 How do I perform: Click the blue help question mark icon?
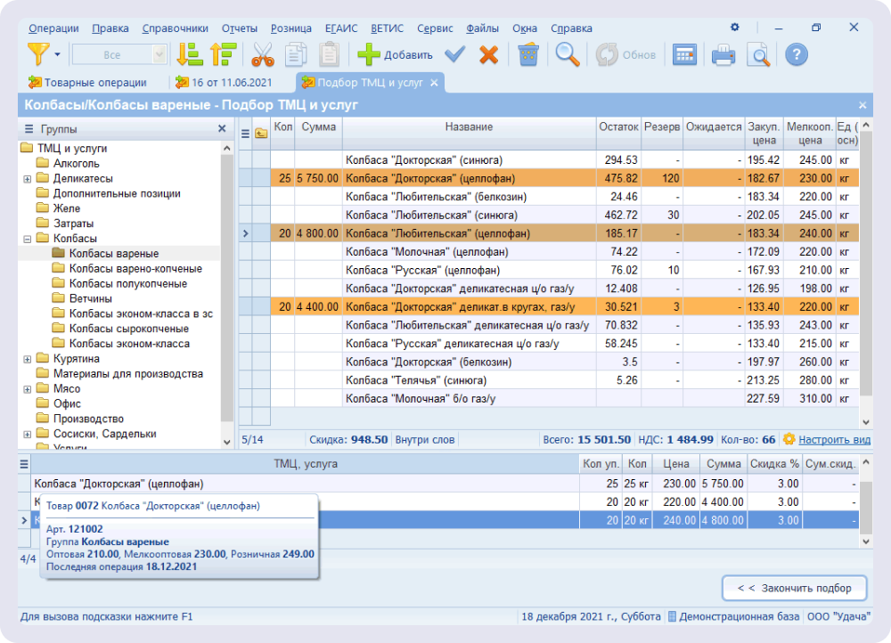[x=796, y=54]
